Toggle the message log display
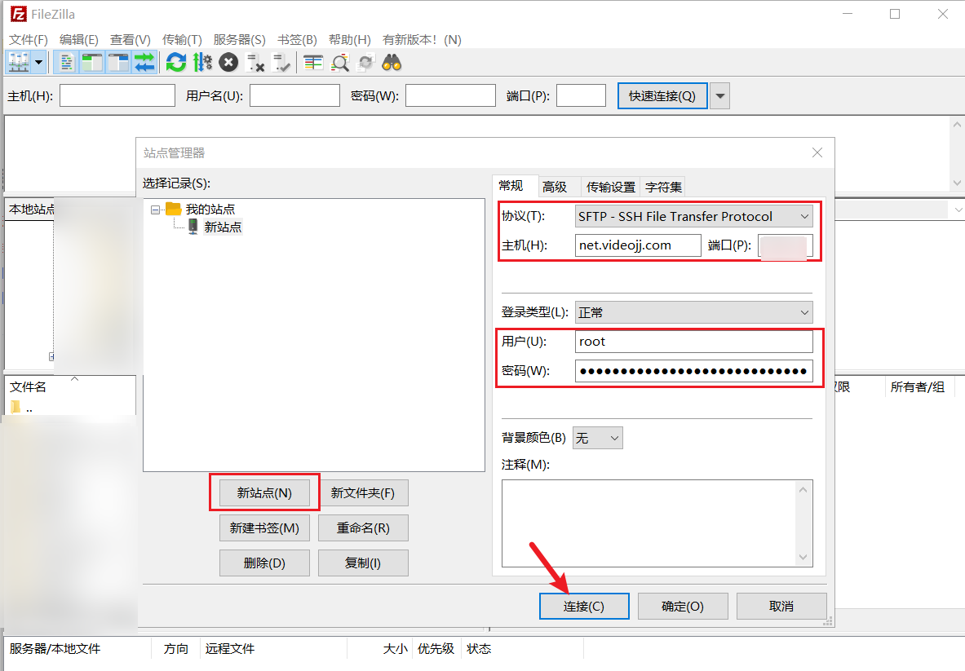Viewport: 965px width, 671px height. 66,62
